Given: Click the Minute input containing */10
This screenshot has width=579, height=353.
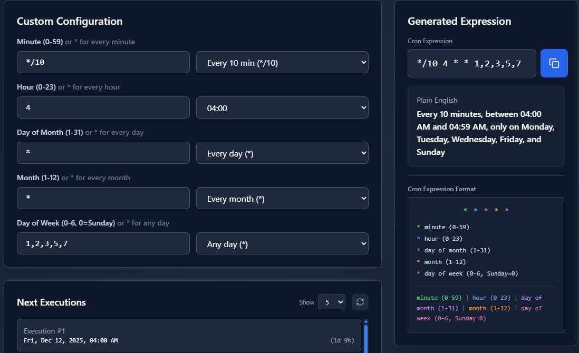Looking at the screenshot, I should click(x=103, y=62).
